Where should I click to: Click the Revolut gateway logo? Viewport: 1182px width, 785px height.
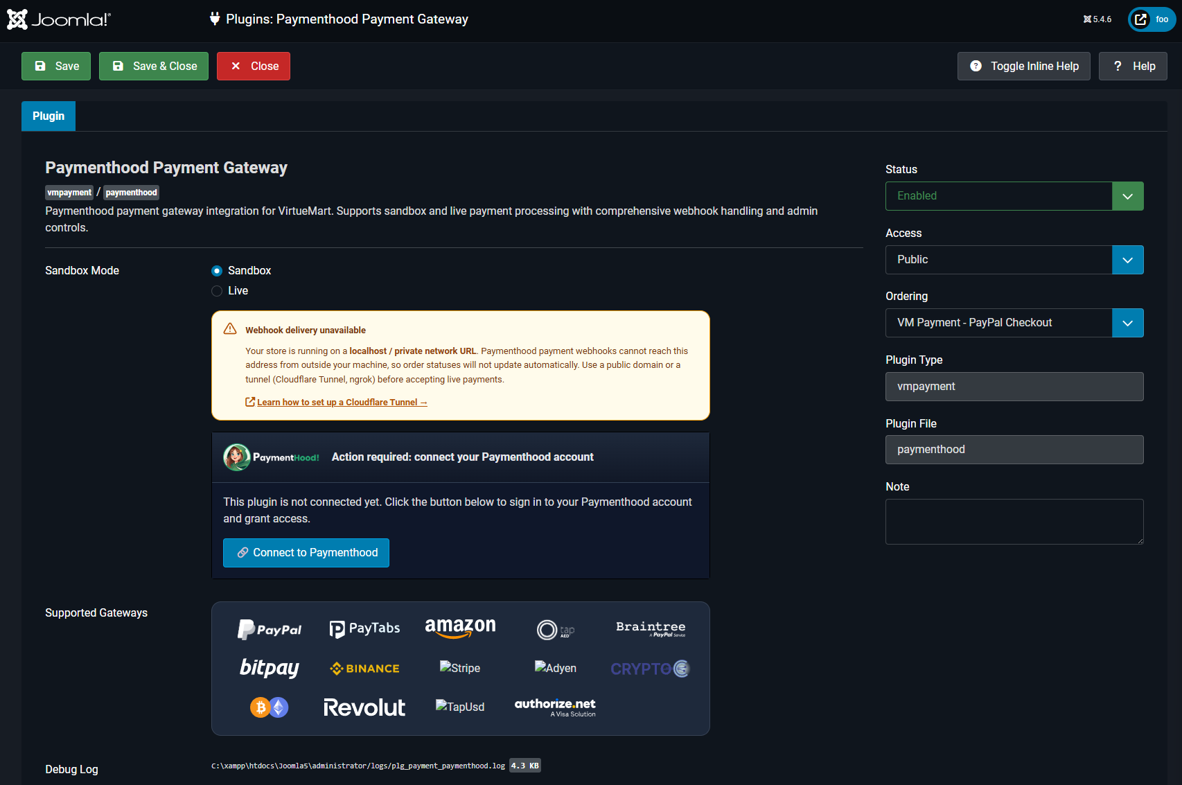[x=364, y=707]
